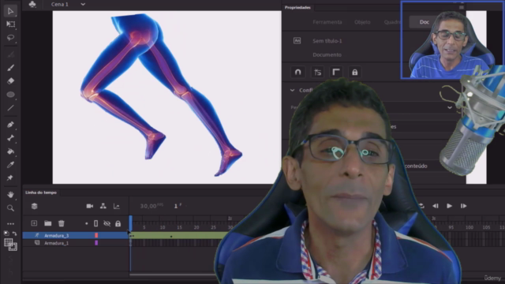Viewport: 505px width, 284px height.
Task: Click the swap colors arrow icon
Action: coord(14,234)
